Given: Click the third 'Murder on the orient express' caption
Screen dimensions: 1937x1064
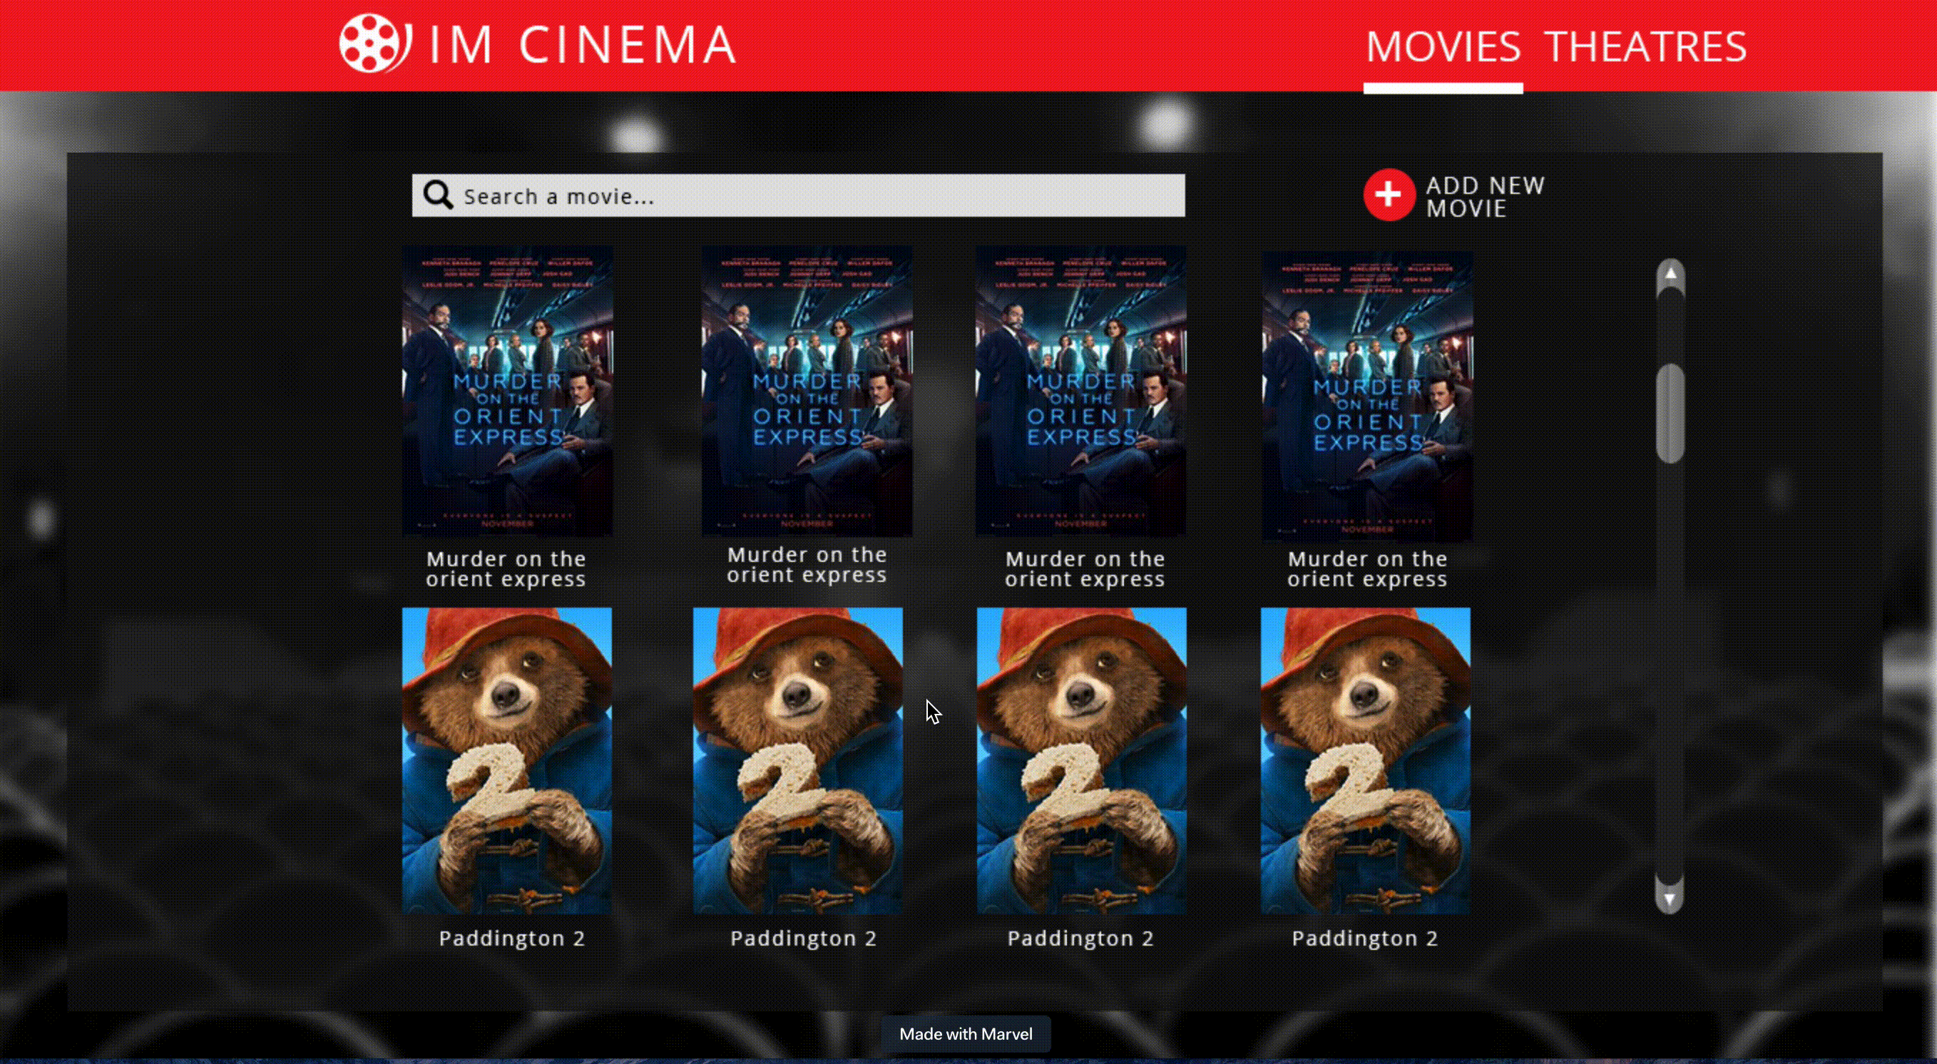Looking at the screenshot, I should 1085,569.
